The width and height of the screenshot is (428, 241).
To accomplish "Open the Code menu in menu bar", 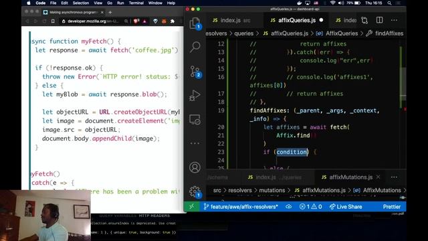I will pyautogui.click(x=40, y=3).
